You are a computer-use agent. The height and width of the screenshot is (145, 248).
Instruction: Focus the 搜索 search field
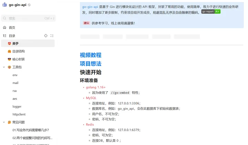[x=28, y=18]
